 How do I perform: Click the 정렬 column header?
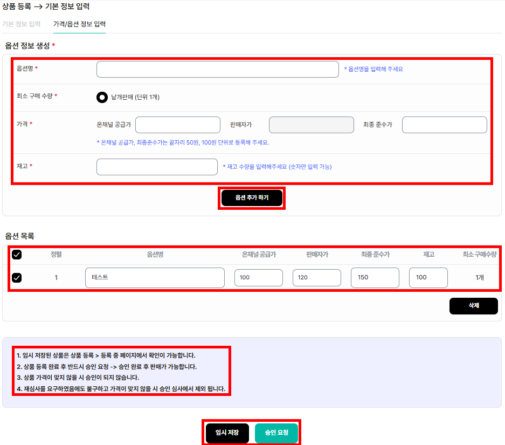click(x=56, y=255)
